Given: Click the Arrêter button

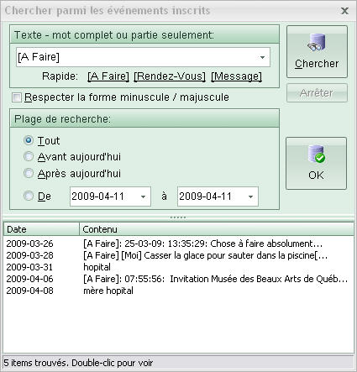Looking at the screenshot, I should pos(317,92).
